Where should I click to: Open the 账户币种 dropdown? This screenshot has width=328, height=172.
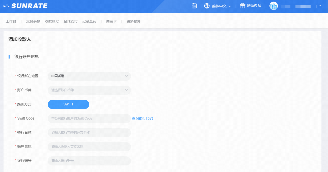[89, 90]
